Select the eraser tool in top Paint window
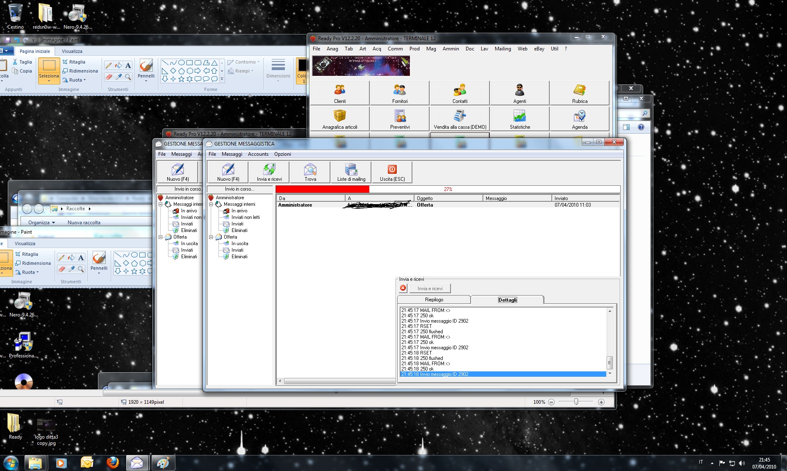This screenshot has width=787, height=471. (109, 77)
